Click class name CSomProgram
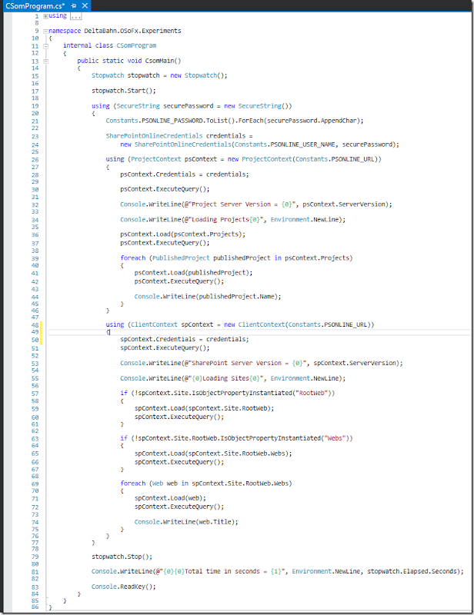The height and width of the screenshot is (615, 474). click(136, 45)
